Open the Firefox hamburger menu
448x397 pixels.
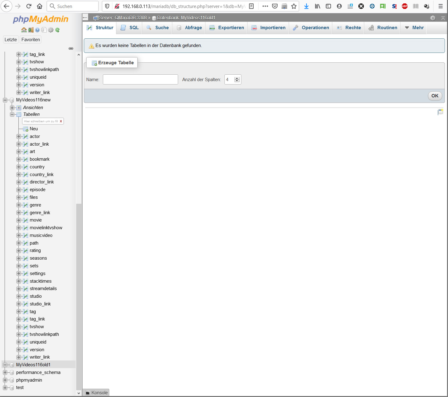click(x=441, y=6)
